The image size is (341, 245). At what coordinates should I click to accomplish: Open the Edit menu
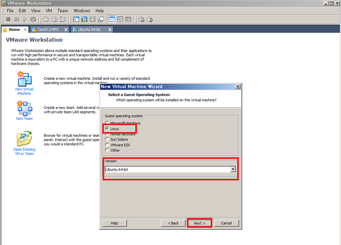click(22, 11)
